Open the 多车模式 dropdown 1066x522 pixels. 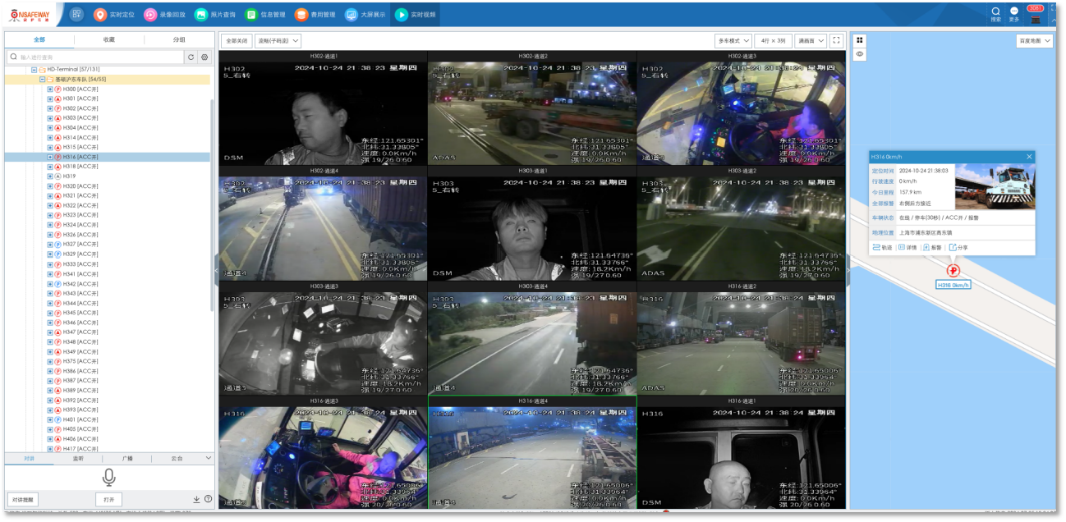[x=733, y=40]
